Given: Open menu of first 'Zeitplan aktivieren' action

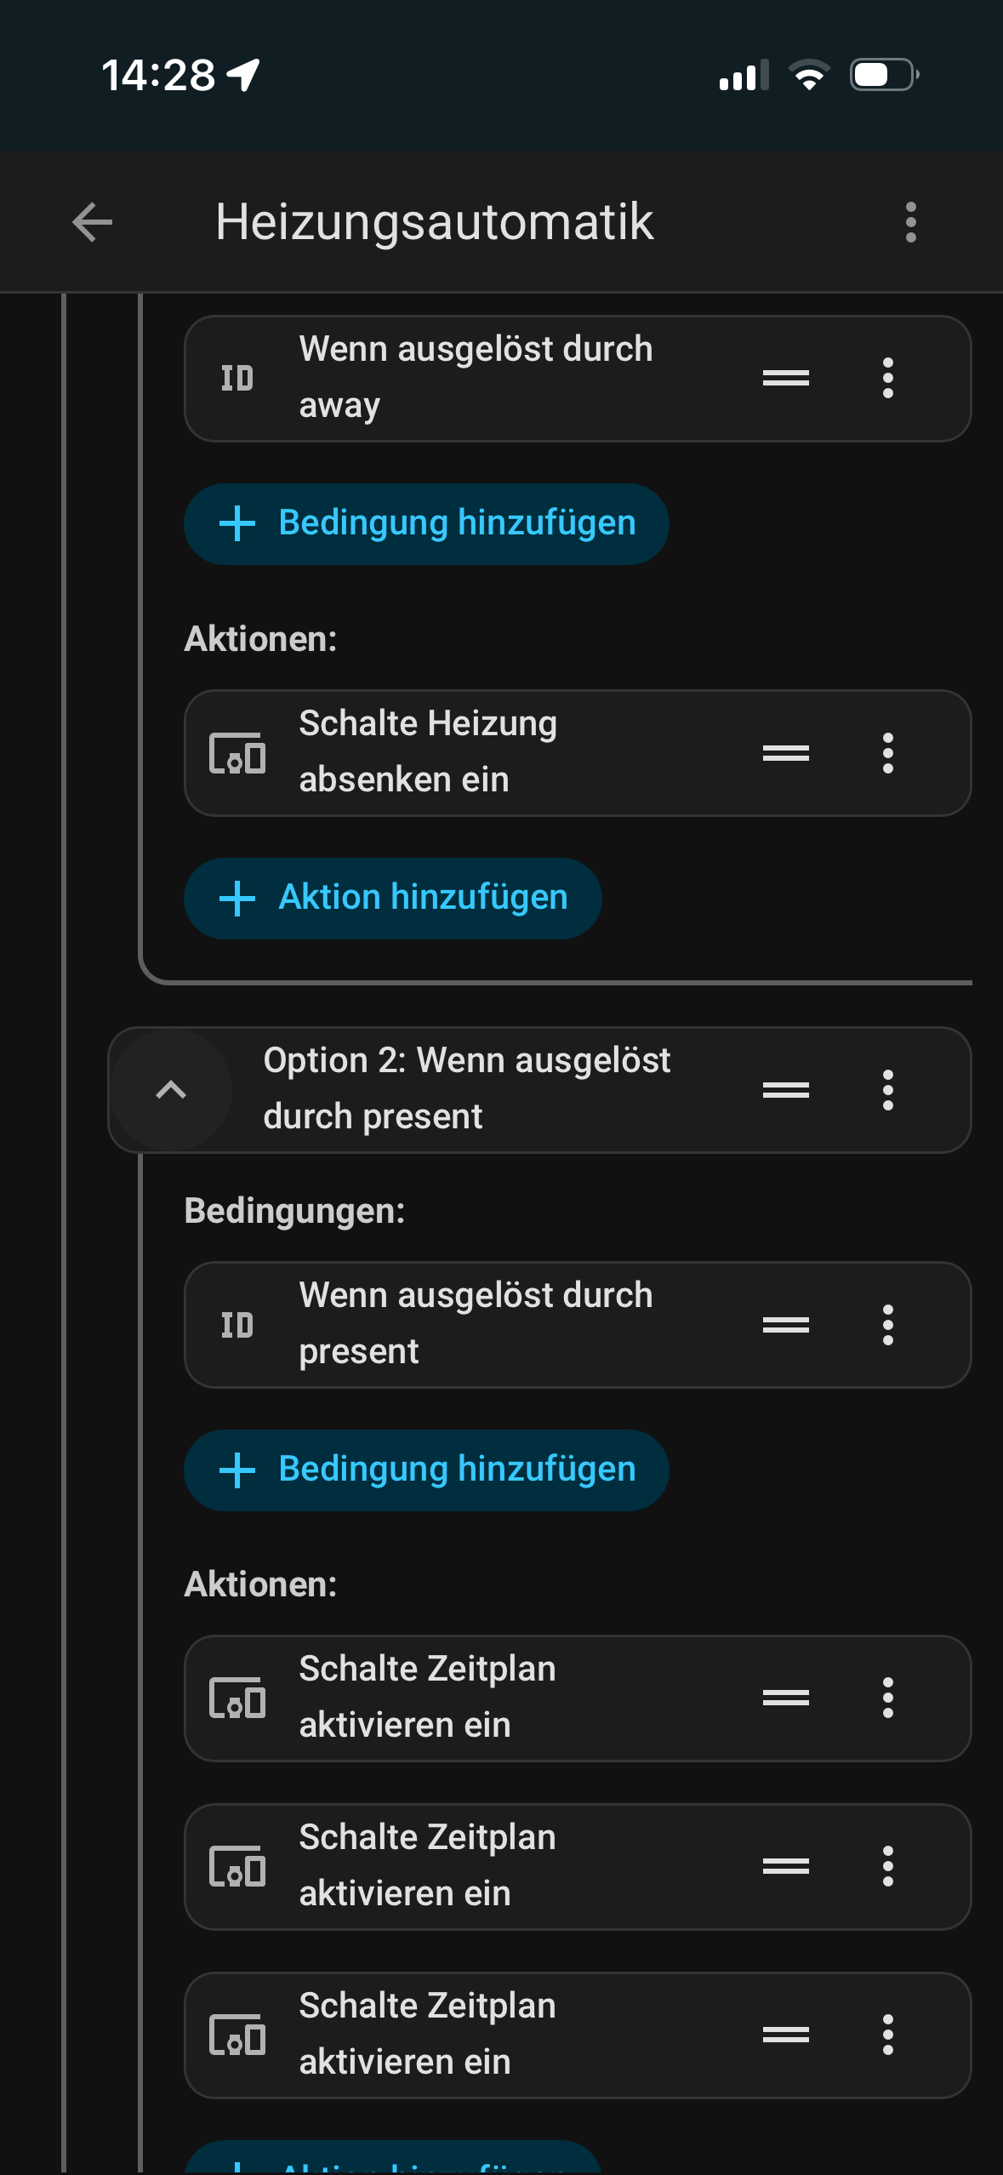Looking at the screenshot, I should point(887,1698).
